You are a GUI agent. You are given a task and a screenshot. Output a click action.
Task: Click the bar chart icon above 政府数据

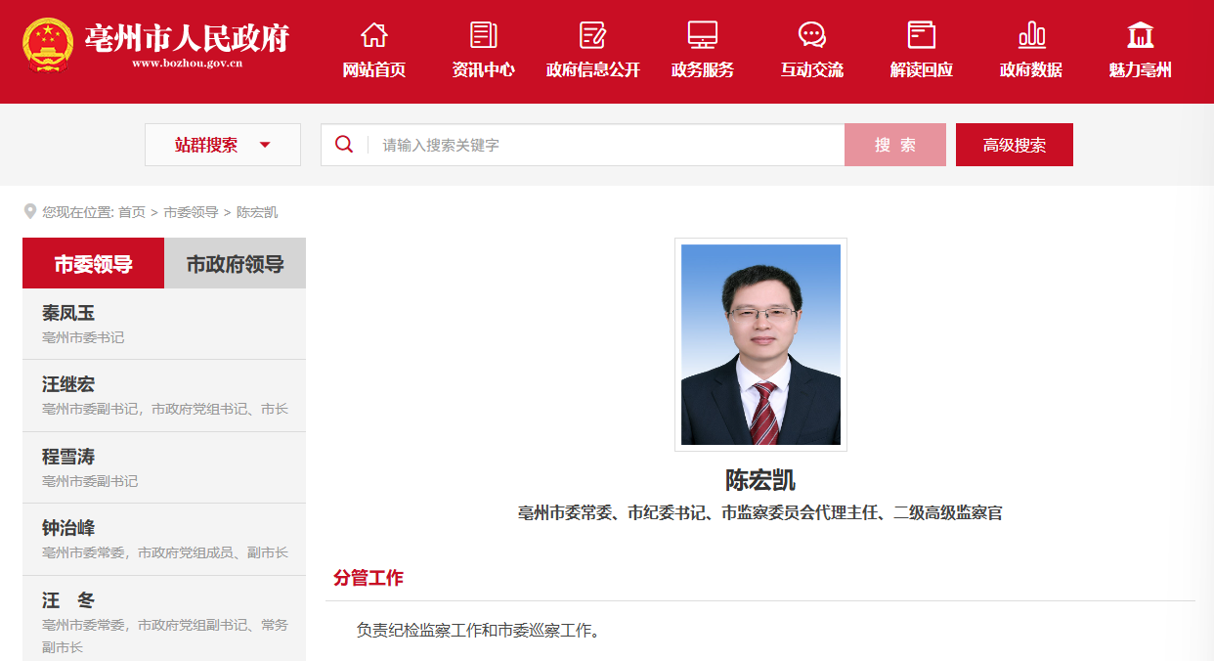click(x=1031, y=35)
